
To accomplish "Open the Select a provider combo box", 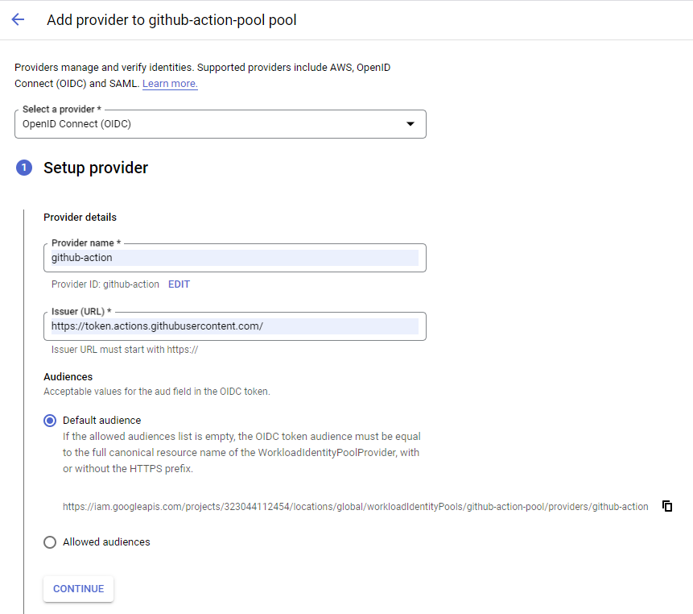I will pyautogui.click(x=220, y=124).
